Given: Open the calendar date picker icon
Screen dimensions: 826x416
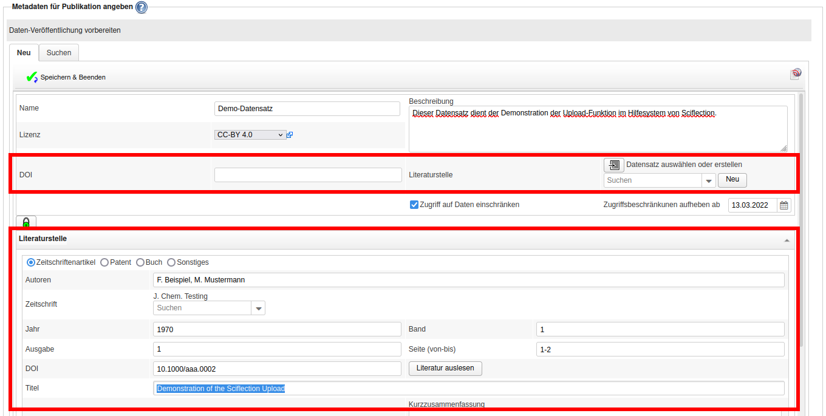Looking at the screenshot, I should click(x=784, y=205).
